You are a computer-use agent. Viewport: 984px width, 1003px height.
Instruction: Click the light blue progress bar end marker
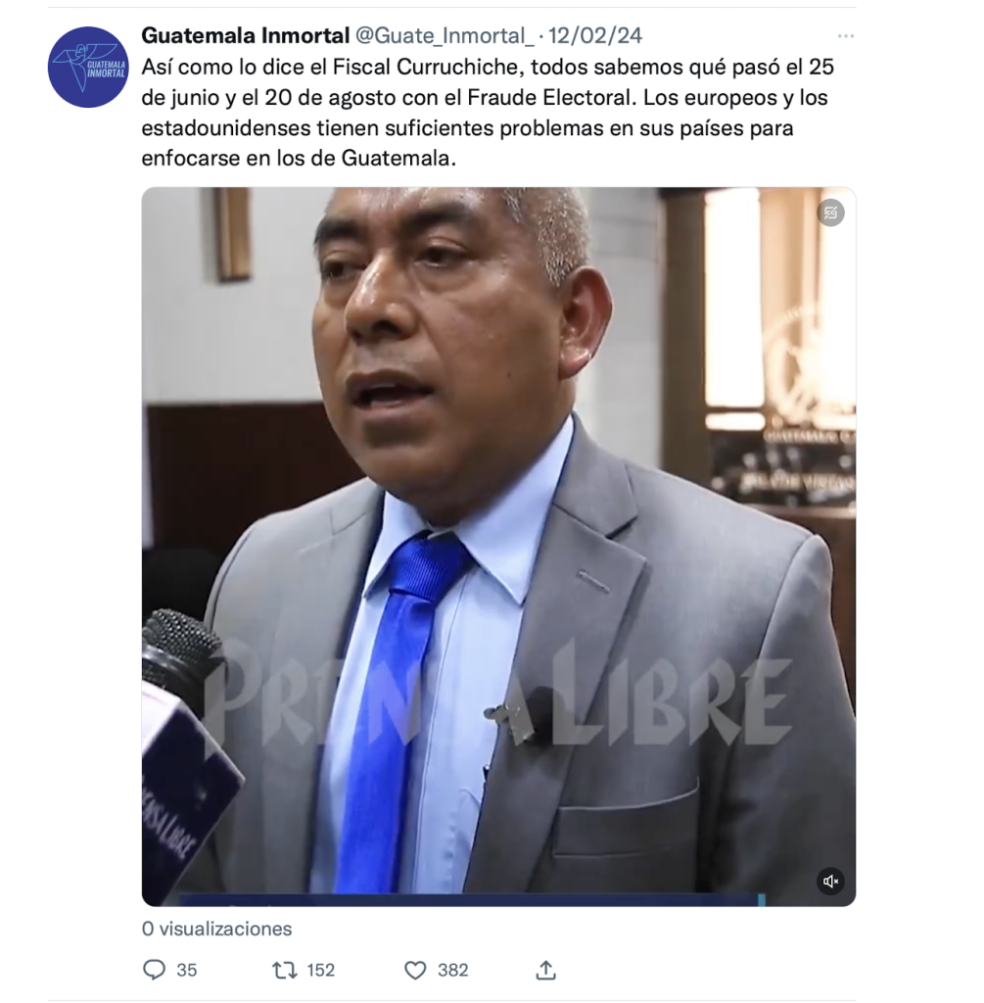click(761, 900)
